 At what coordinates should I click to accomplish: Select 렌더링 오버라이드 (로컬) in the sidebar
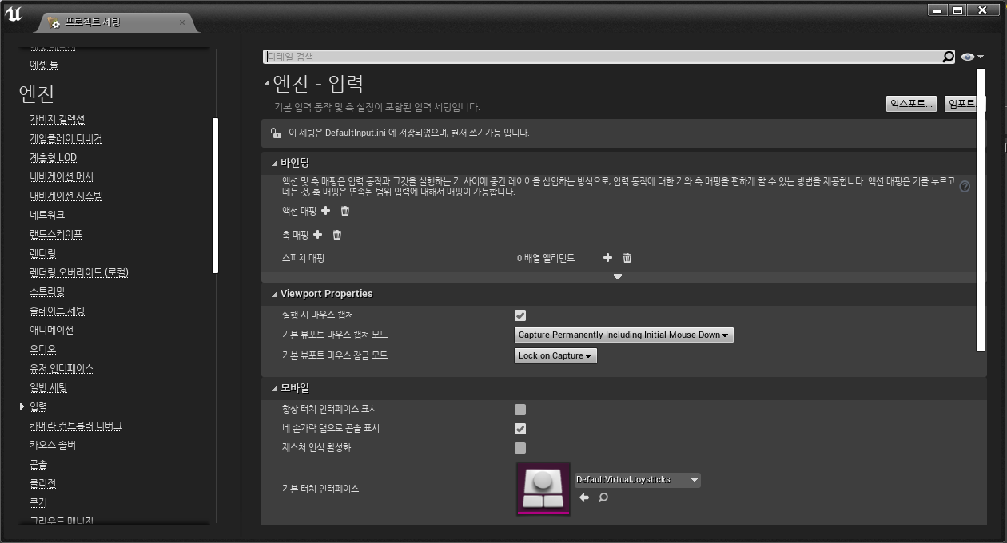[x=78, y=272]
